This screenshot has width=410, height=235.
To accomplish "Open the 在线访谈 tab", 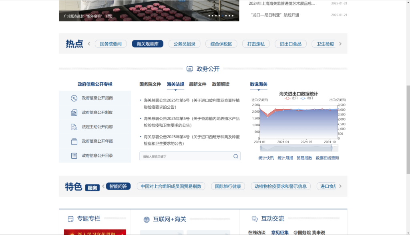I will pyautogui.click(x=257, y=232).
